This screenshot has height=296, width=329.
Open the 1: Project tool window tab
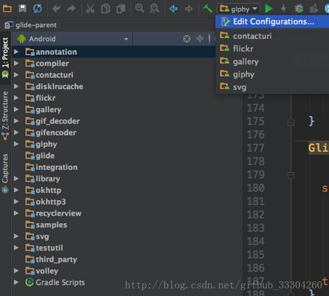5,57
